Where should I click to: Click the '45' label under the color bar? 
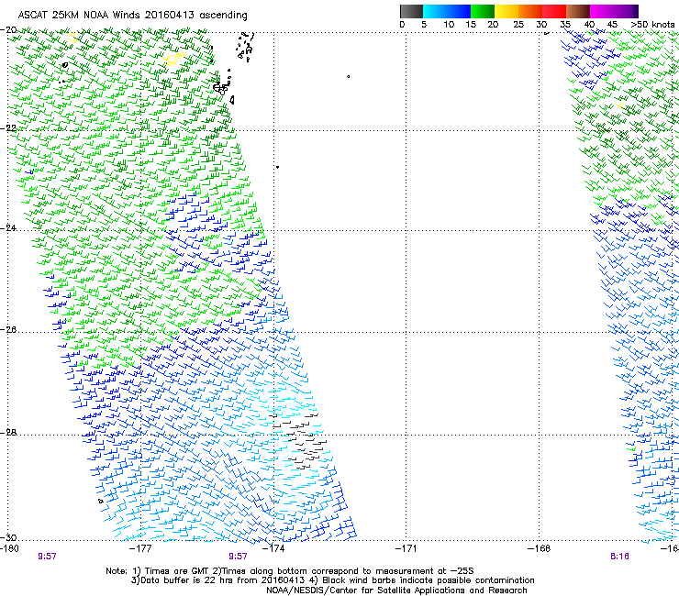612,25
